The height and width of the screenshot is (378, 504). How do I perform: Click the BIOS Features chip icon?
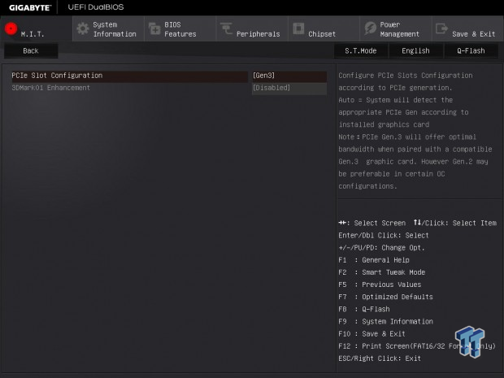point(154,28)
